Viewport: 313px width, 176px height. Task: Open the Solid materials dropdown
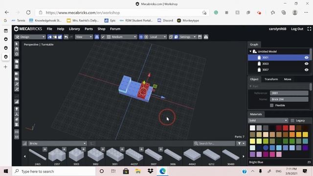(268, 121)
